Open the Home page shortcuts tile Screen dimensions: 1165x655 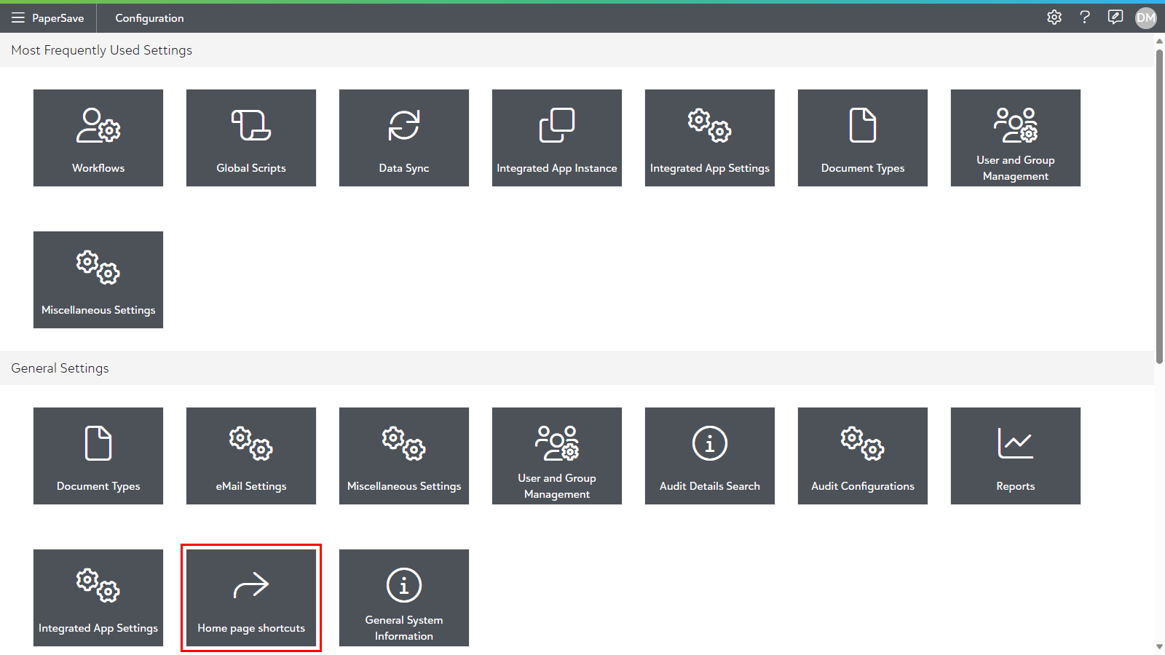pos(251,598)
